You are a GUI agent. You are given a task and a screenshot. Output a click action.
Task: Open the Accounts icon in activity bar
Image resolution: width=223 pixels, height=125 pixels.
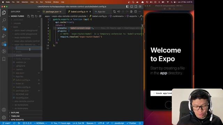pos(4,110)
